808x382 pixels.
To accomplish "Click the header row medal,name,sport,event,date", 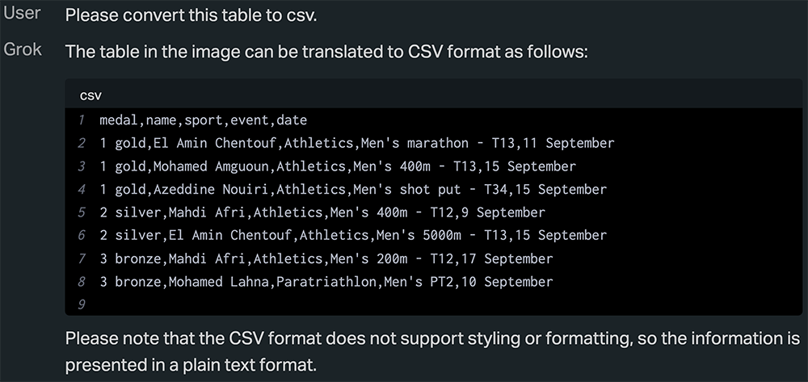I will click(203, 120).
